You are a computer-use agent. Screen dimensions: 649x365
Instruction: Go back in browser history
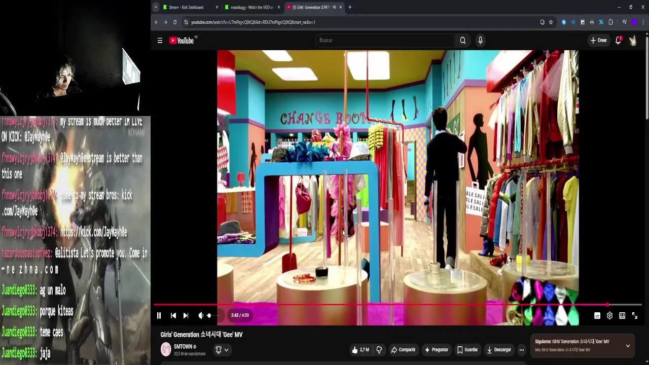(x=156, y=22)
